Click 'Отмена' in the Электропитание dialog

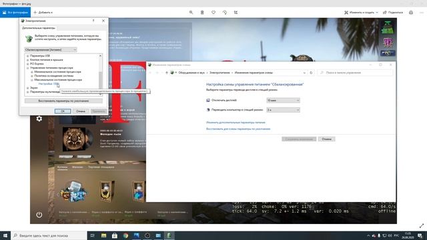point(81,111)
